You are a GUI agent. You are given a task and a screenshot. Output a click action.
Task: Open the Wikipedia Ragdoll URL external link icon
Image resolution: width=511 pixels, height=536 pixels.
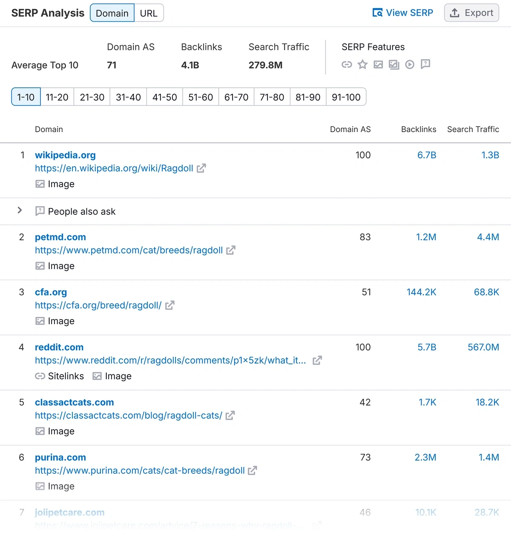click(x=201, y=168)
